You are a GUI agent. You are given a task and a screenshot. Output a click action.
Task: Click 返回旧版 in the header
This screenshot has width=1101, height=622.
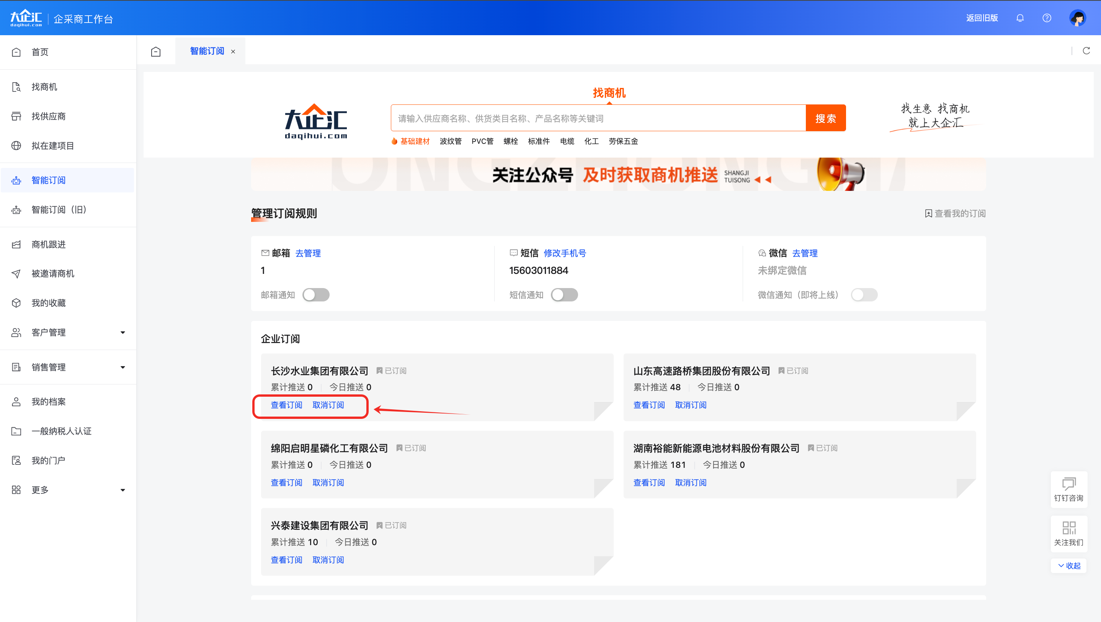982,18
